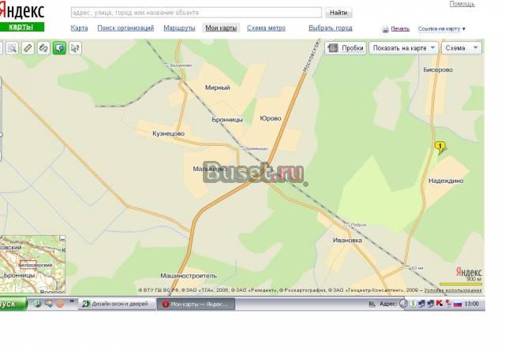This screenshot has width=505, height=347.
Task: Click the chain link tool icon
Action: coord(43,48)
